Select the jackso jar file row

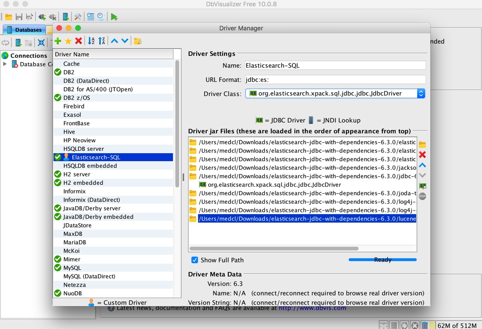coord(302,168)
